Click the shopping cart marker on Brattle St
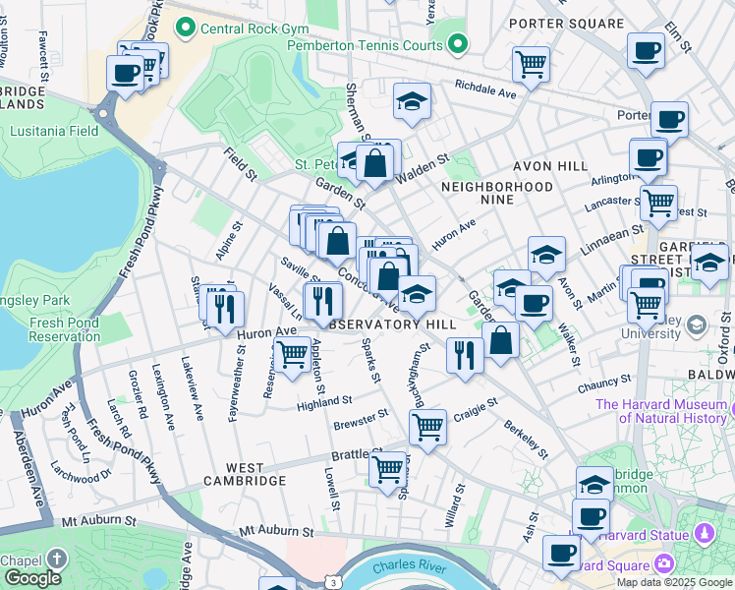Viewport: 735px width, 590px height. [389, 468]
